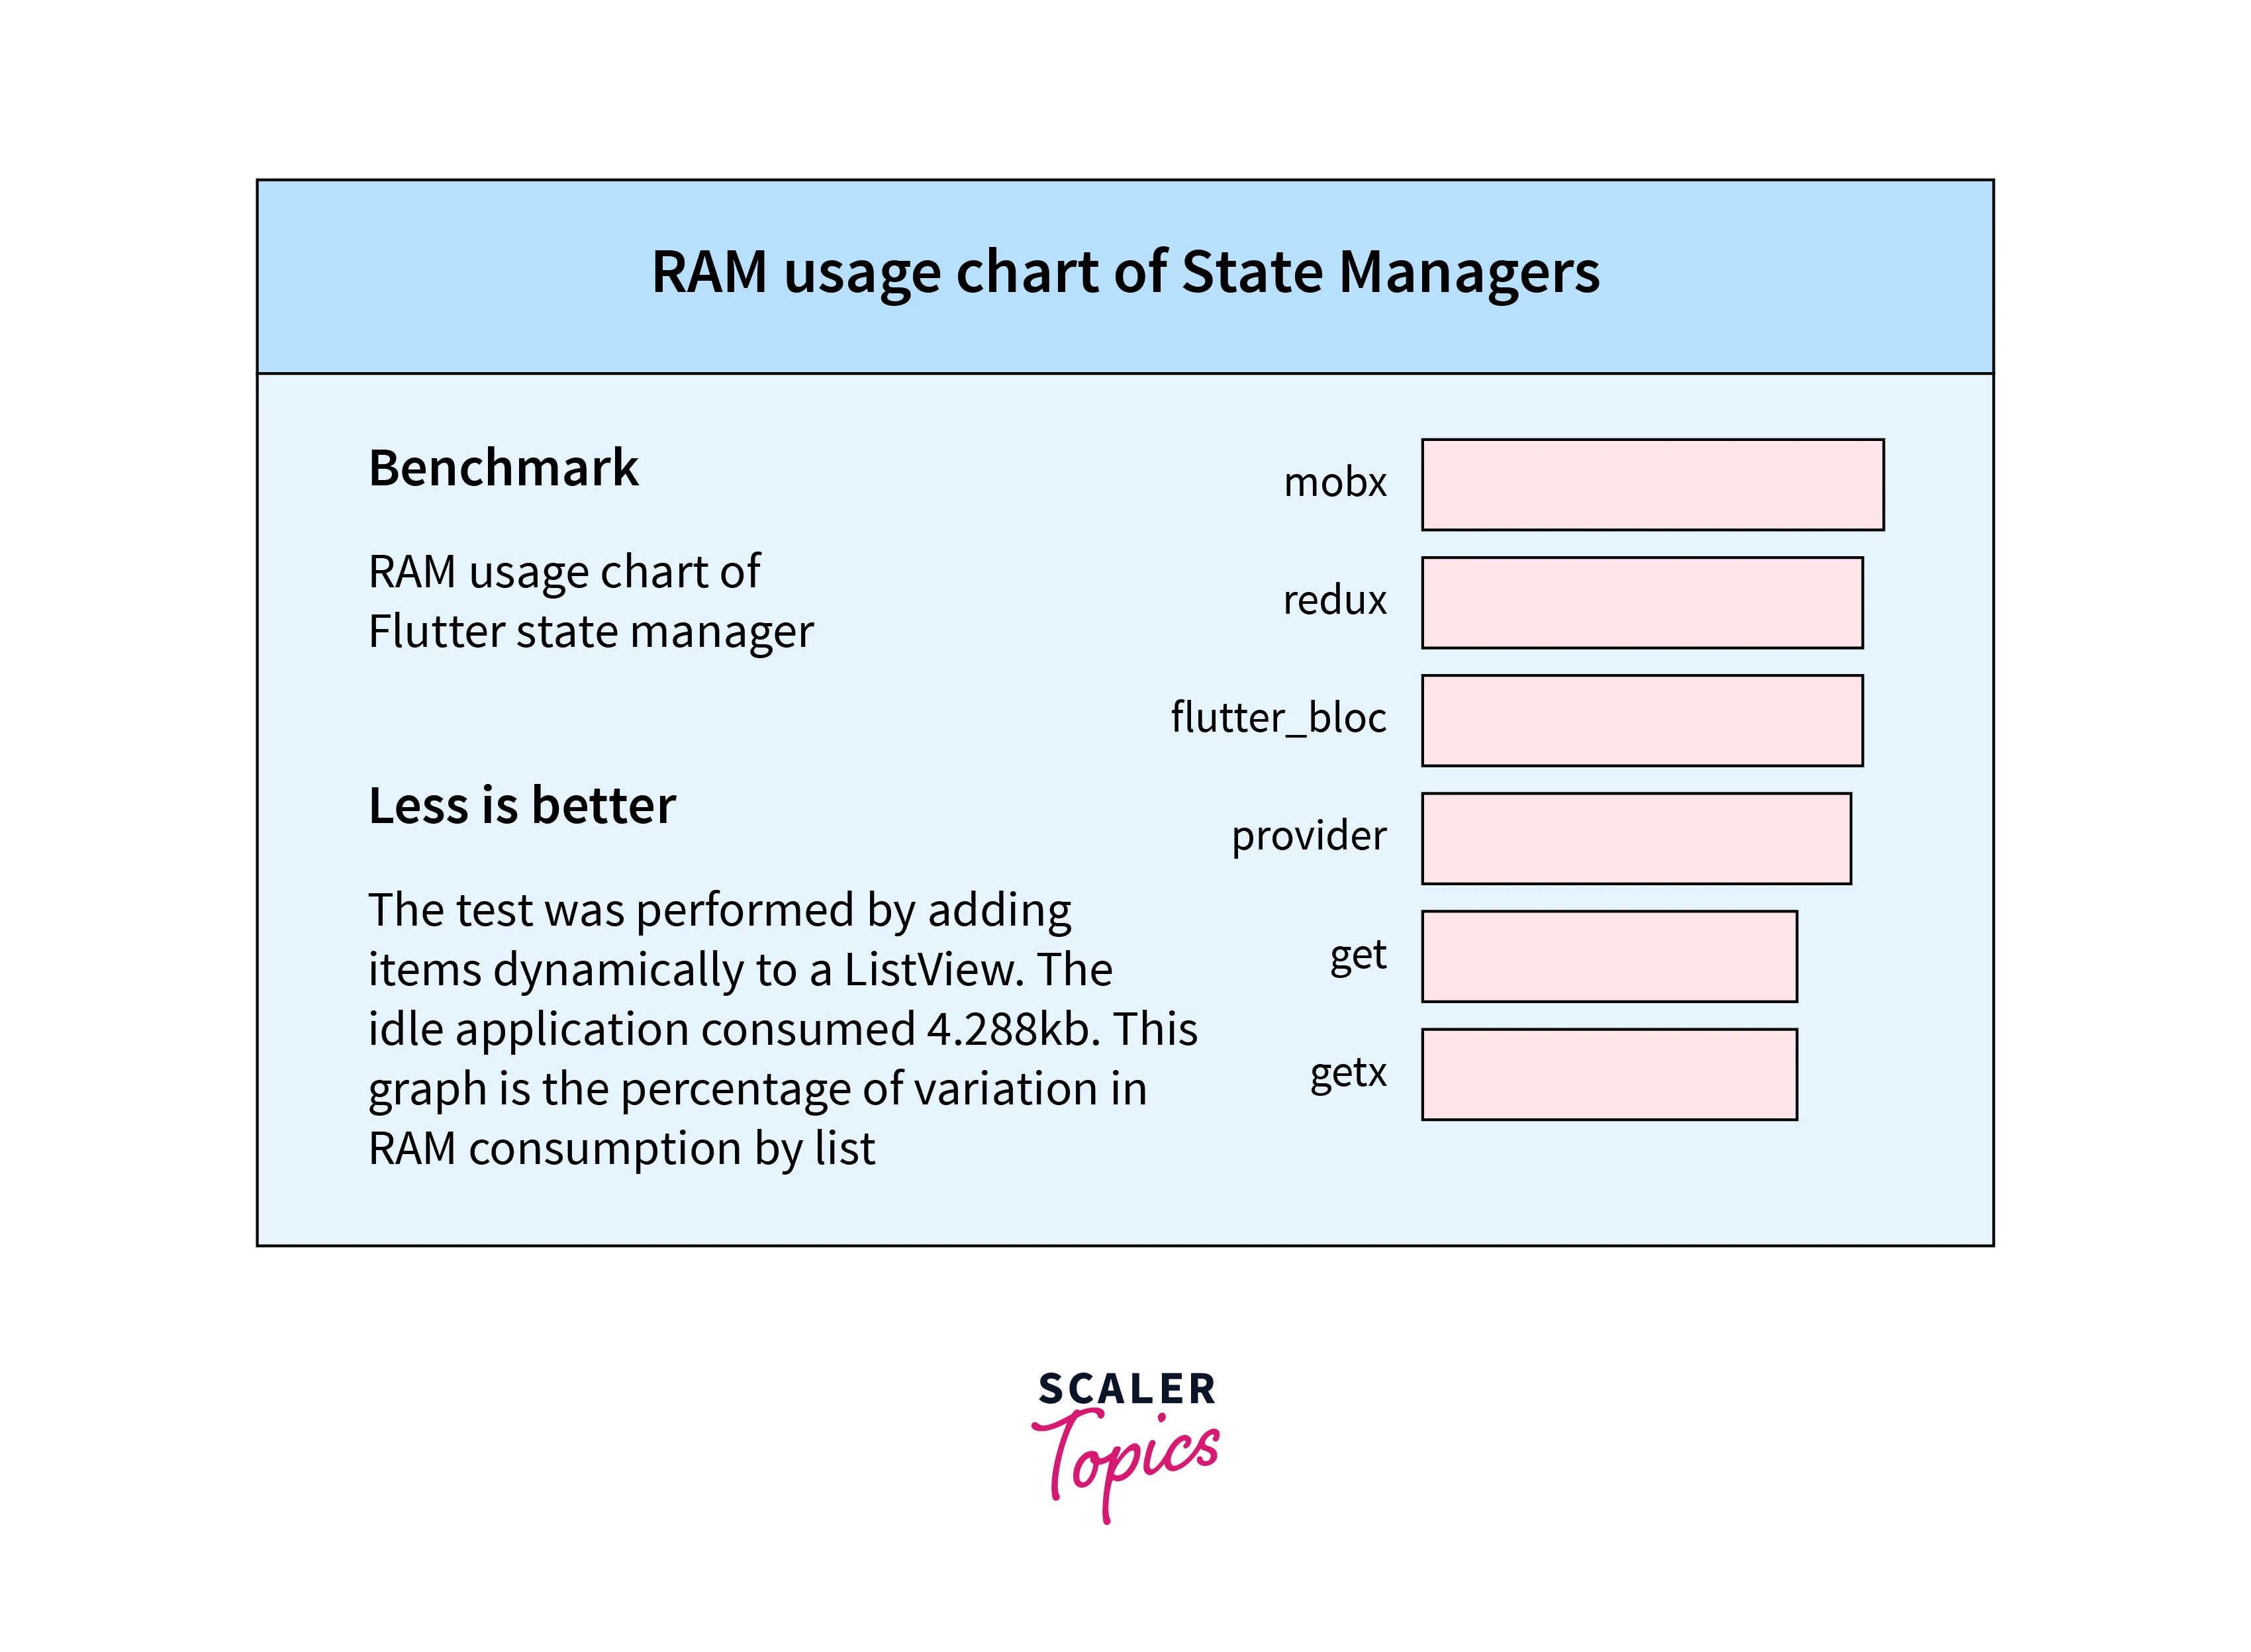Click the flutter_bloc bar in the chart
Viewport: 2251px width, 1652px height.
point(1641,721)
